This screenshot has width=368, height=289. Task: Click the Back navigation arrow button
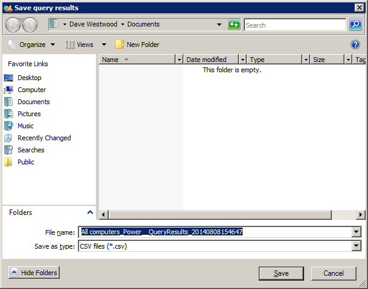[13, 25]
